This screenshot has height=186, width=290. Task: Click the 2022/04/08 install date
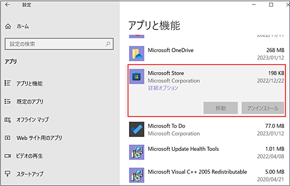[270, 156]
